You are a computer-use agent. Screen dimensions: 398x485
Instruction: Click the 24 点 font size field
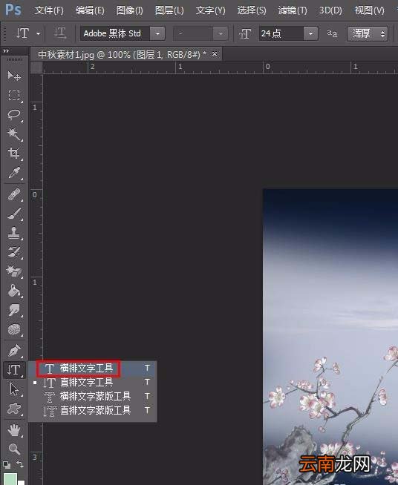click(x=281, y=33)
